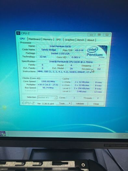128x171 pixels.
Task: Click the Tools button
Action: click(x=62, y=103)
